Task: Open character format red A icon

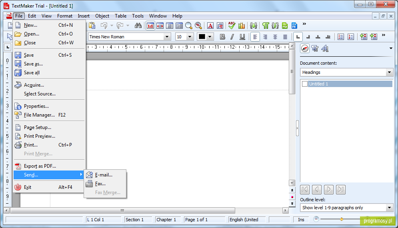Action: point(210,26)
